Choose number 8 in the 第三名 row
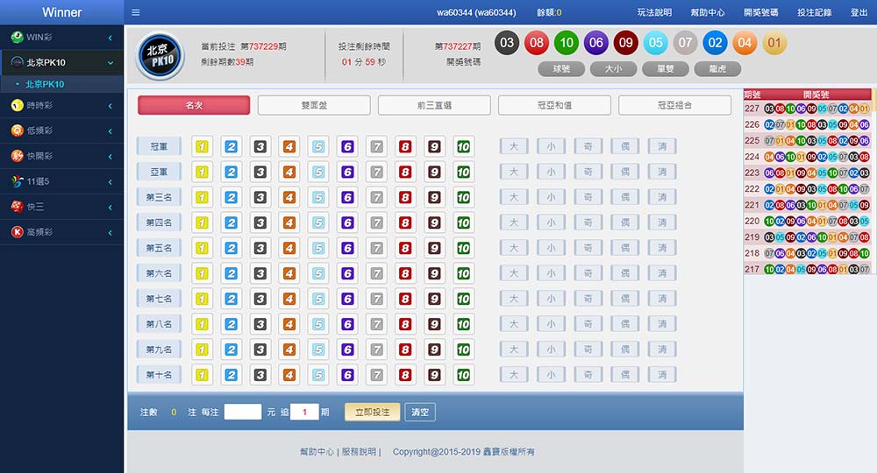The width and height of the screenshot is (877, 473). [405, 197]
